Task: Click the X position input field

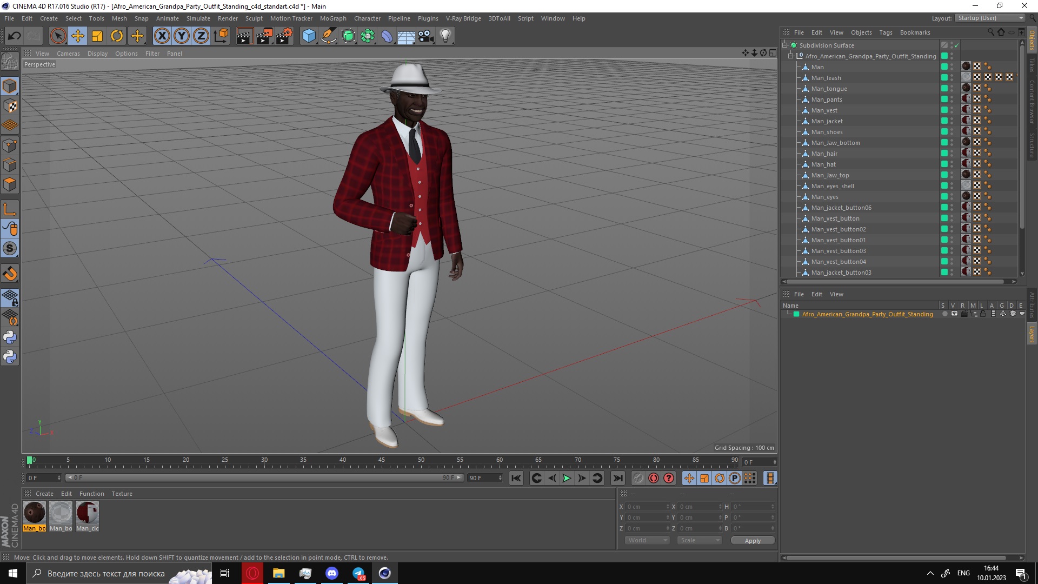Action: [x=647, y=507]
